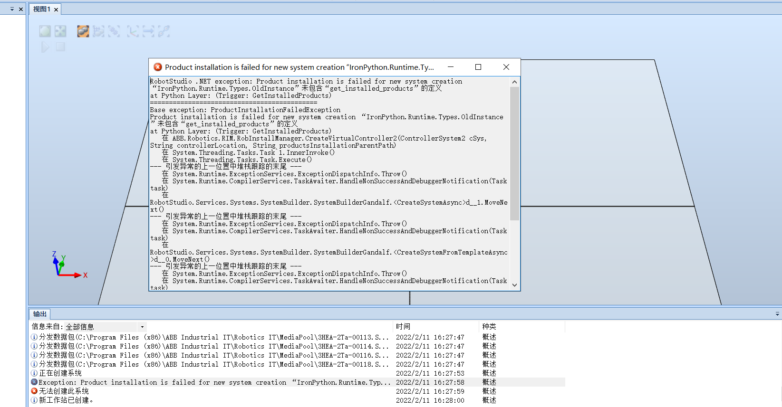The image size is (782, 407).
Task: Select the Target/point-to-point selection icon
Action: point(164,31)
